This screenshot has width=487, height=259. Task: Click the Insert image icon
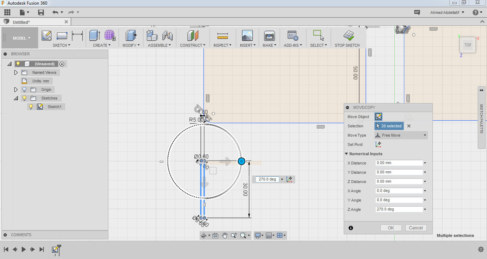(247, 35)
